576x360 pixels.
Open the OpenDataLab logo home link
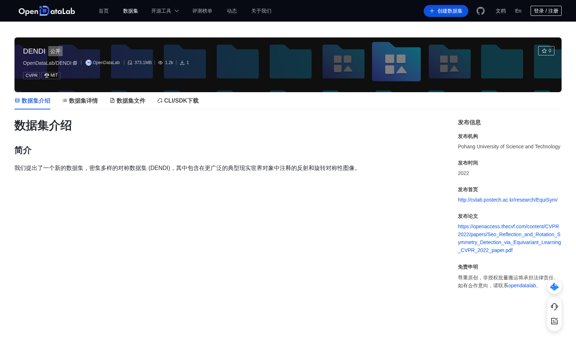click(x=47, y=11)
